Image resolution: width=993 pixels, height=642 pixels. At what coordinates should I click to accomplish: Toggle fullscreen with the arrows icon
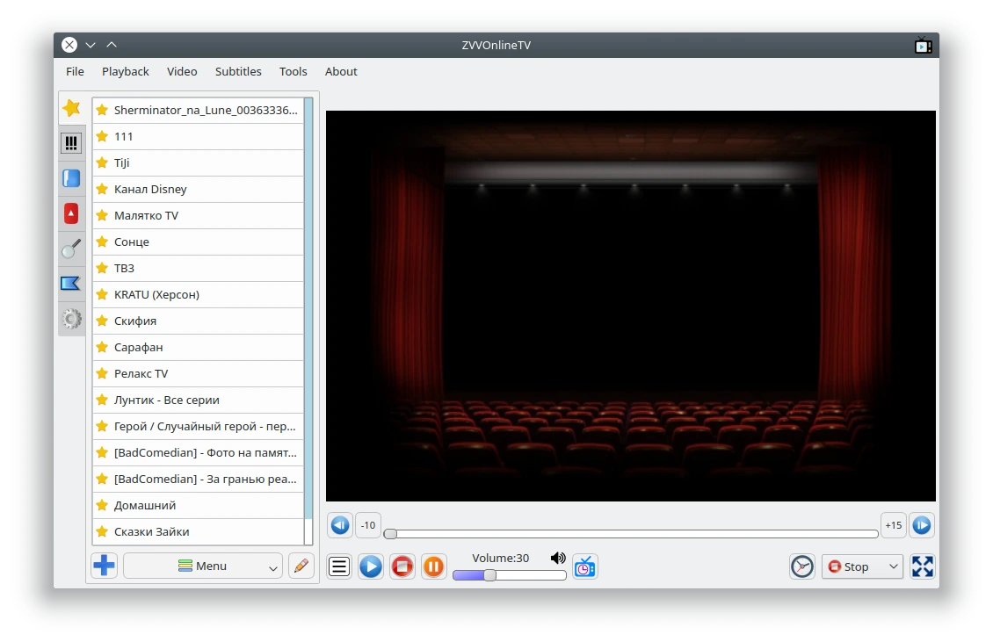[922, 566]
